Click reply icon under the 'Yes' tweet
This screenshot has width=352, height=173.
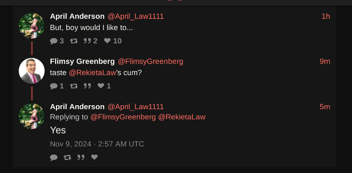tap(54, 158)
